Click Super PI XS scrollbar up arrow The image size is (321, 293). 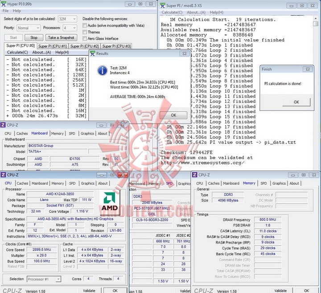pos(316,18)
